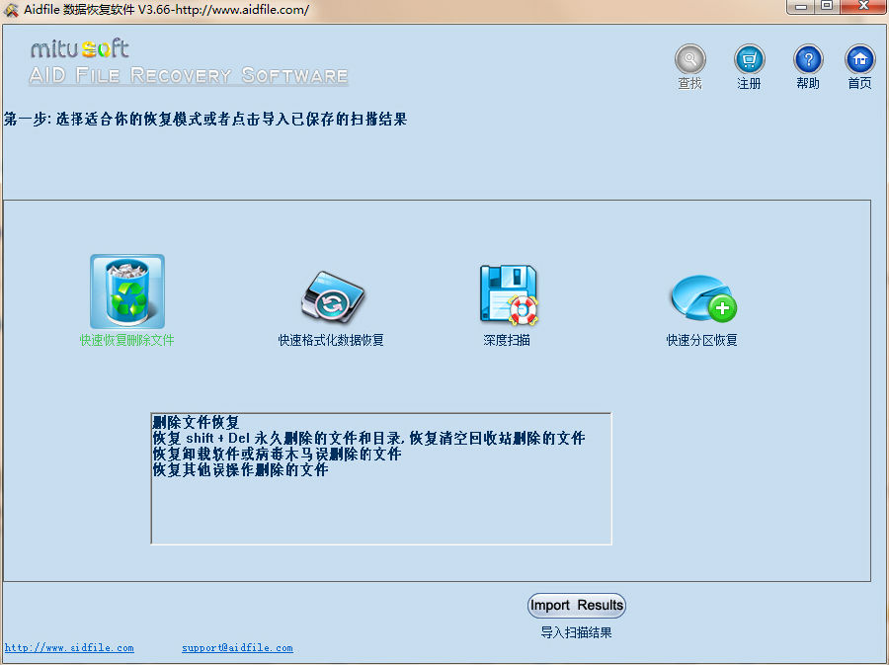Click the 快速恢复删除文件 text label
Screen dimensions: 889x665
pos(127,340)
